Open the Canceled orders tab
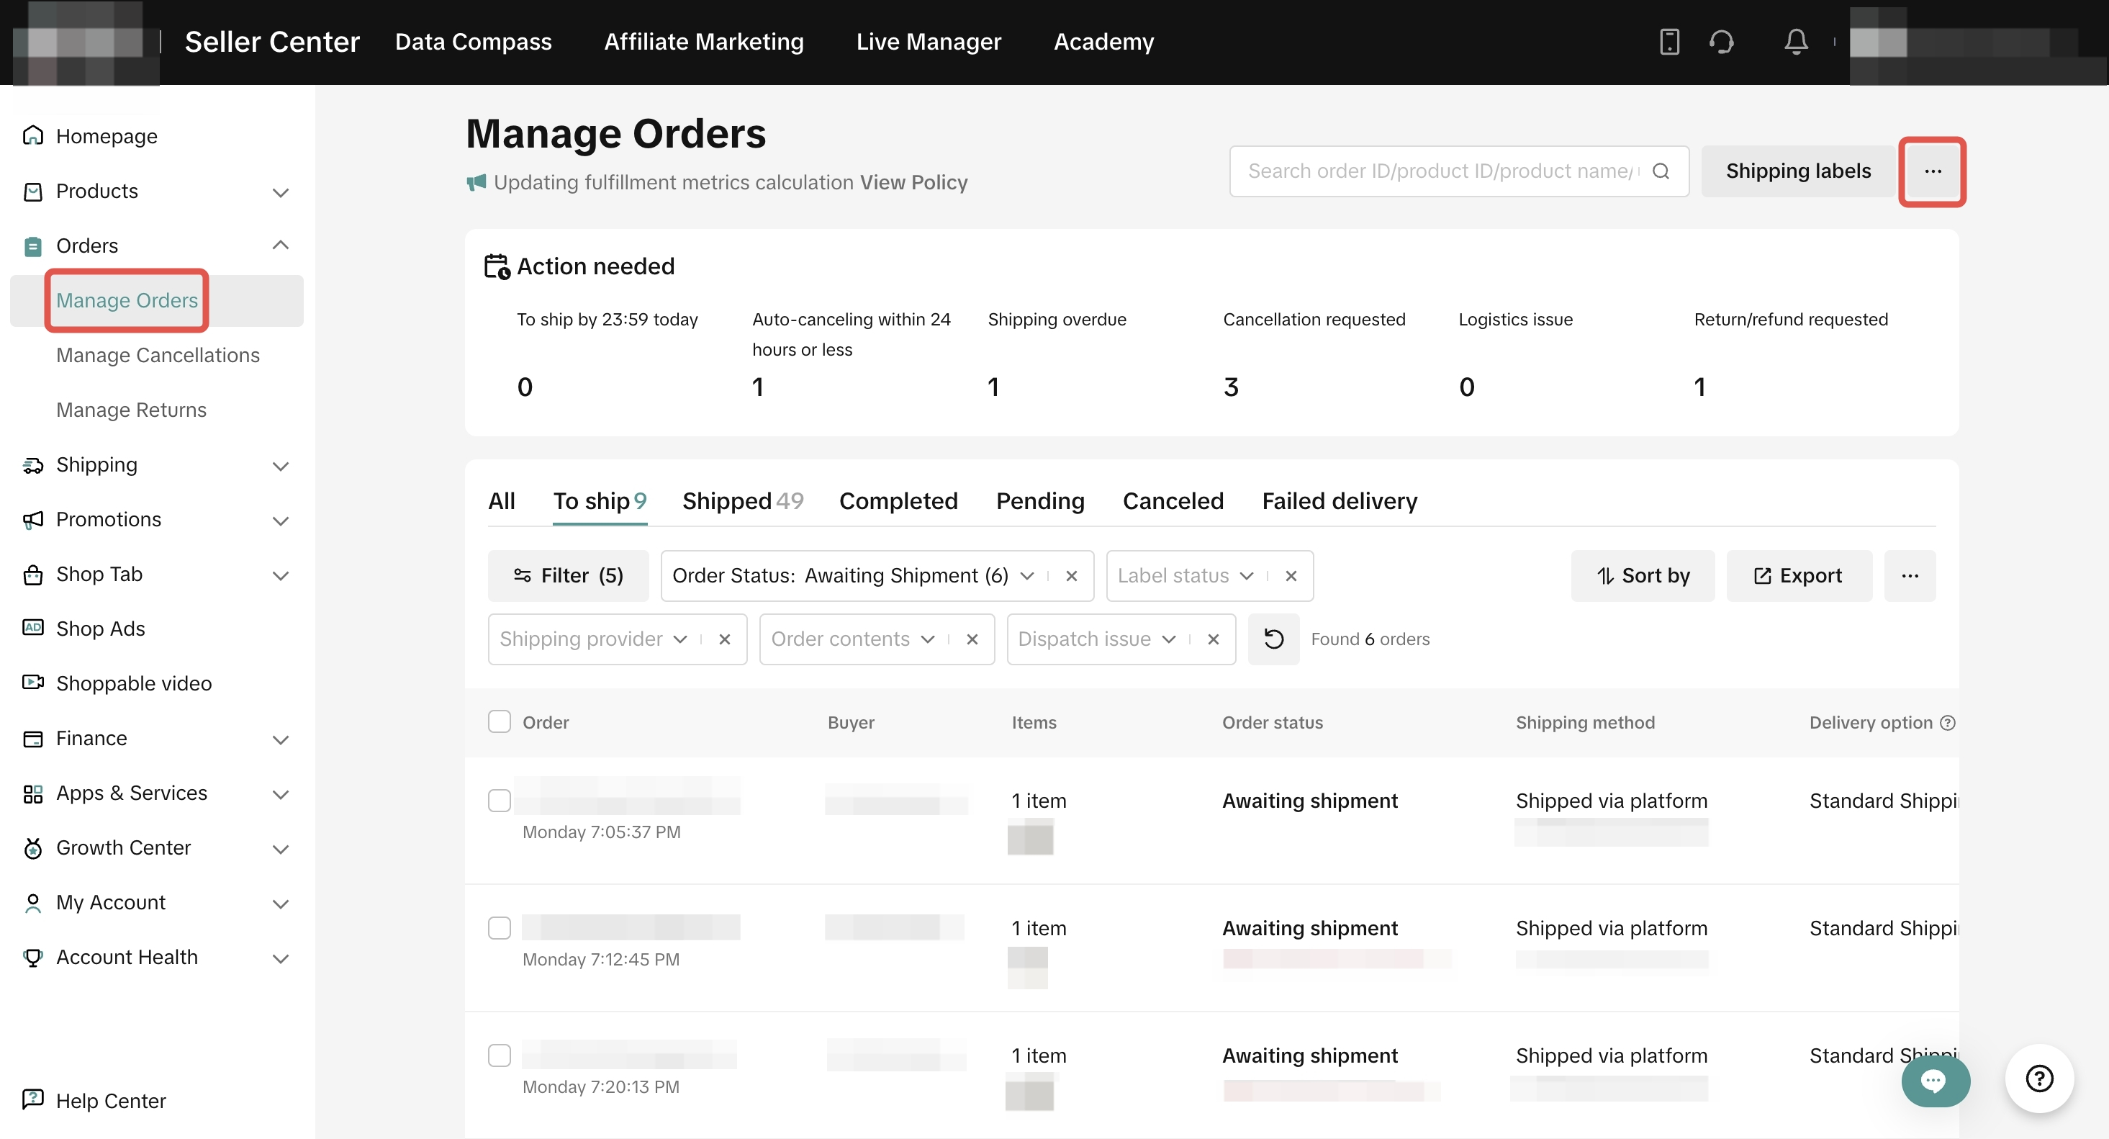This screenshot has height=1139, width=2109. (x=1173, y=500)
